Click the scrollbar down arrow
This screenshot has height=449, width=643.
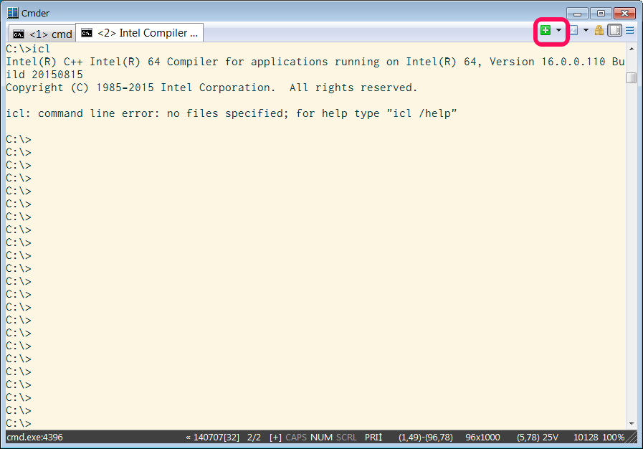pos(632,424)
